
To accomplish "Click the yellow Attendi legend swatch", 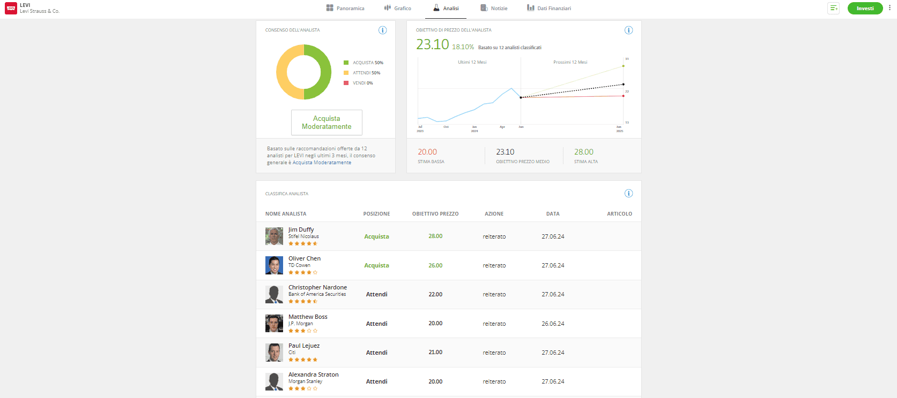I will 346,73.
